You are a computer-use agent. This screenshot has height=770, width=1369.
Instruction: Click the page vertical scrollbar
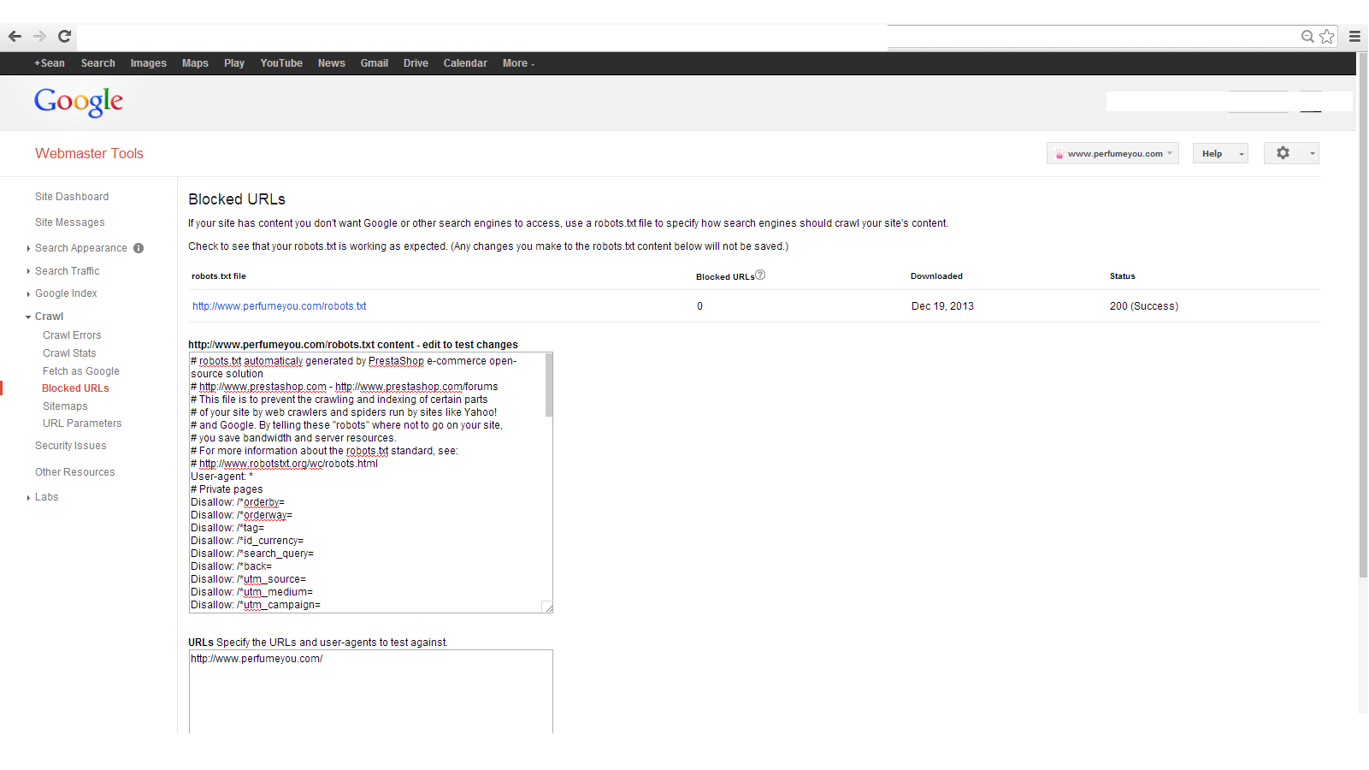pyautogui.click(x=1363, y=317)
